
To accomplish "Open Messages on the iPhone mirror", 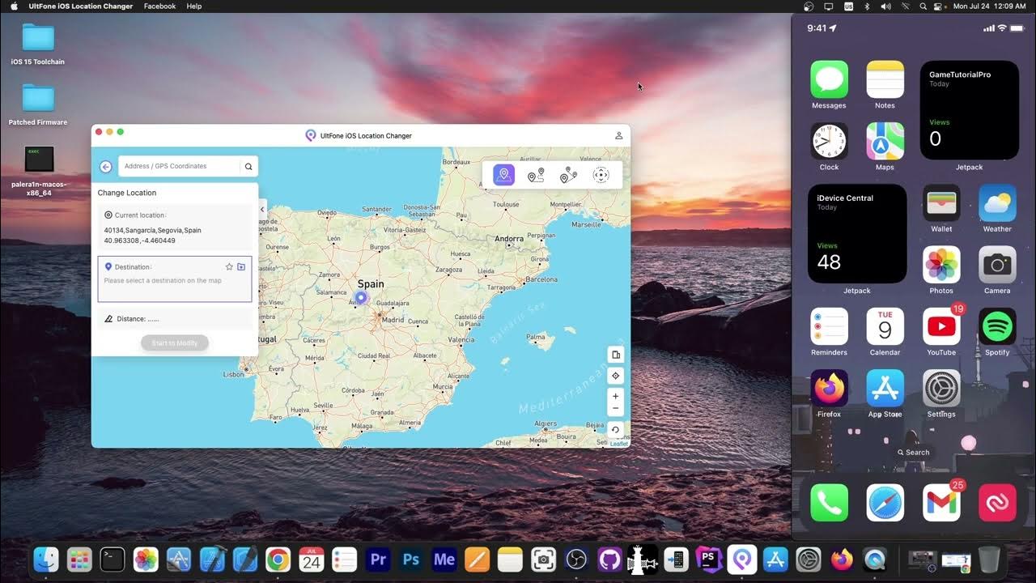I will (829, 79).
